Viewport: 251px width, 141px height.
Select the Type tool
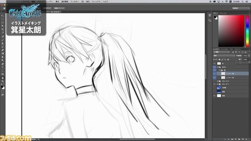click(3, 67)
